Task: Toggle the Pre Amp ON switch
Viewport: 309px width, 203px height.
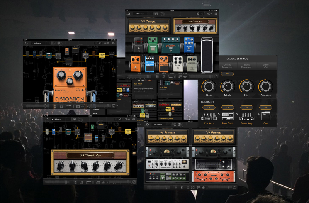Action: point(209,108)
